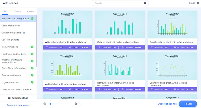Click the INSERT button
Image resolution: width=201 pixels, height=108 pixels.
point(188,104)
